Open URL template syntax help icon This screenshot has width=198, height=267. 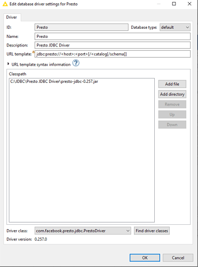point(76,63)
